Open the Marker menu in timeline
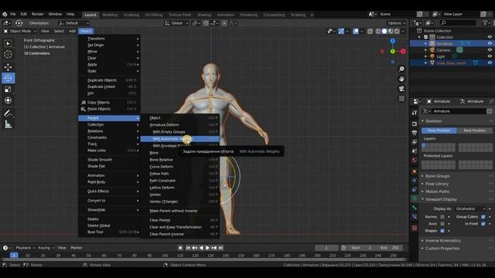495x278 pixels. pos(77,248)
